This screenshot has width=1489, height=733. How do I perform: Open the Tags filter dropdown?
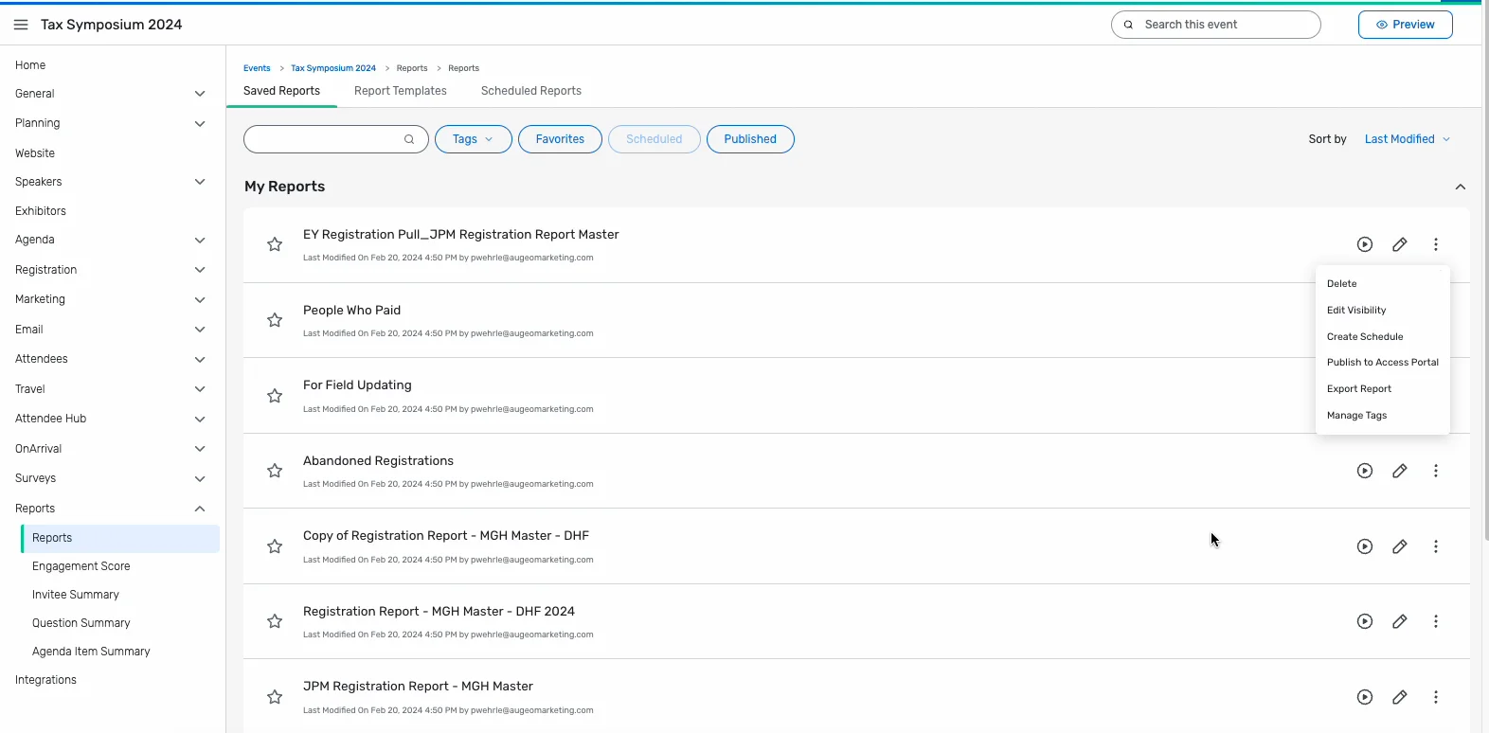coord(474,139)
